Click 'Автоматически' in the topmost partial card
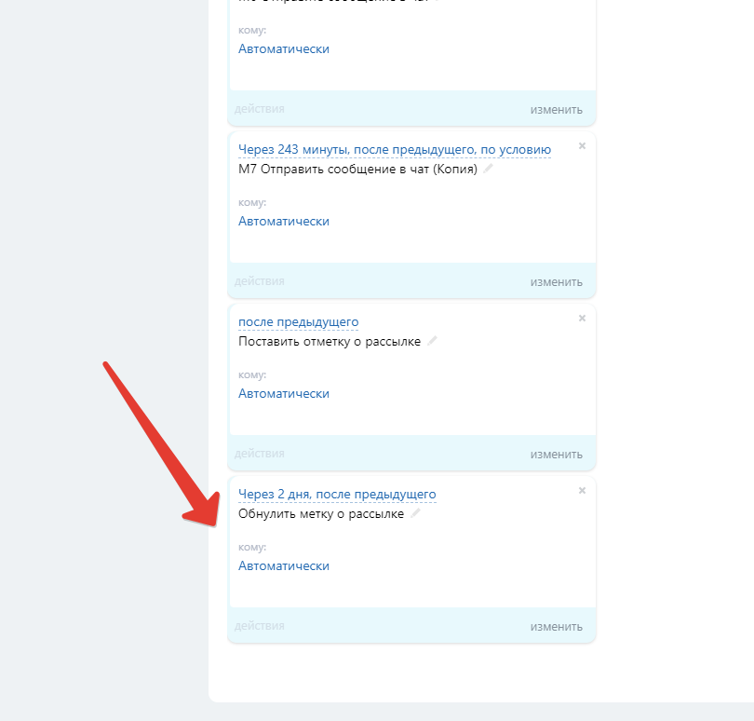The image size is (754, 721). [x=284, y=48]
